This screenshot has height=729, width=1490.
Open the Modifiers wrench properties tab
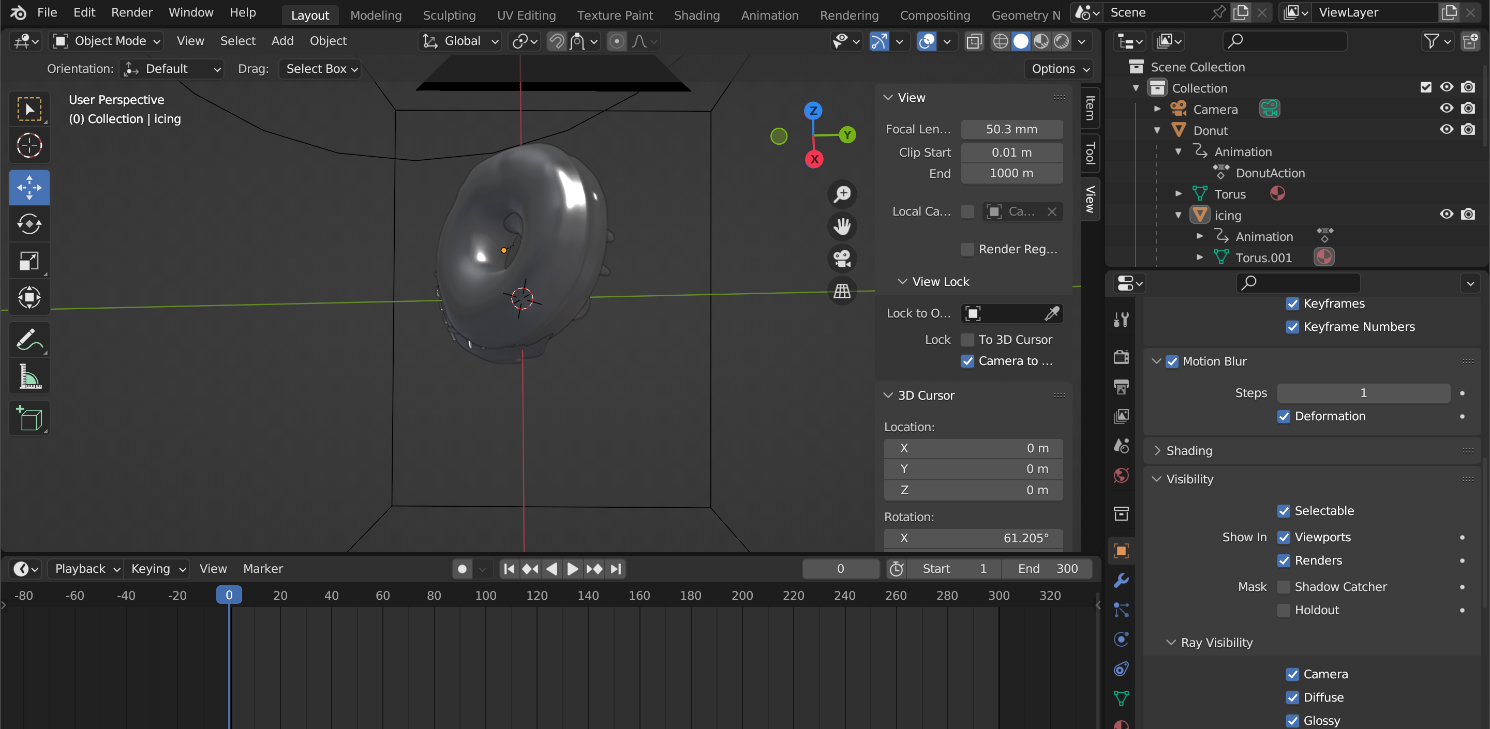1121,580
